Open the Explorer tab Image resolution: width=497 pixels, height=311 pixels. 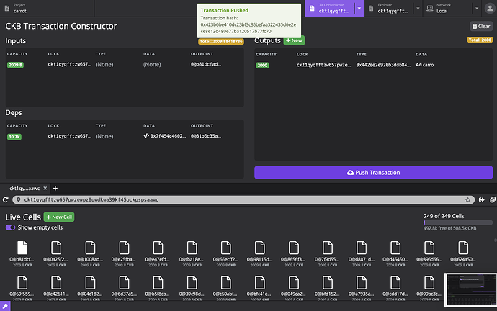pyautogui.click(x=389, y=8)
